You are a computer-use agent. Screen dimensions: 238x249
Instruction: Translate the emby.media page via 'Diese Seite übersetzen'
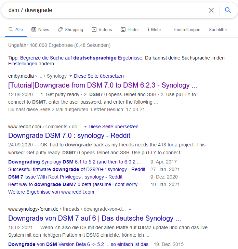click(99, 76)
